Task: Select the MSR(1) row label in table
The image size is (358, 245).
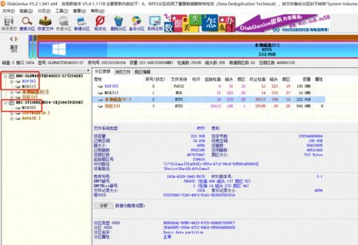Action: click(111, 93)
